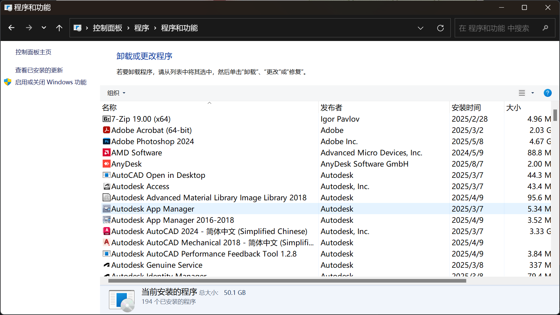Open 启用或关闭 Windows 功能 link
The width and height of the screenshot is (560, 315).
click(x=51, y=82)
